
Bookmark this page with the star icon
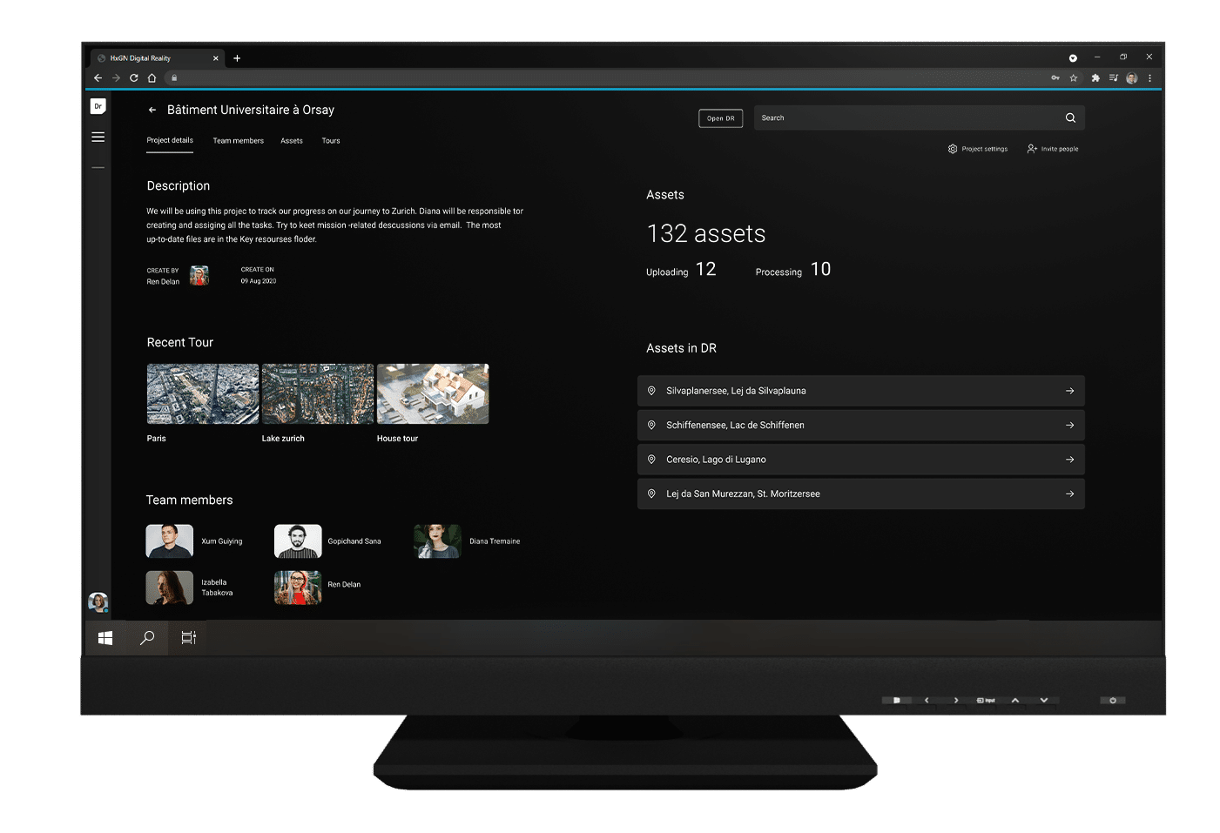tap(1074, 78)
